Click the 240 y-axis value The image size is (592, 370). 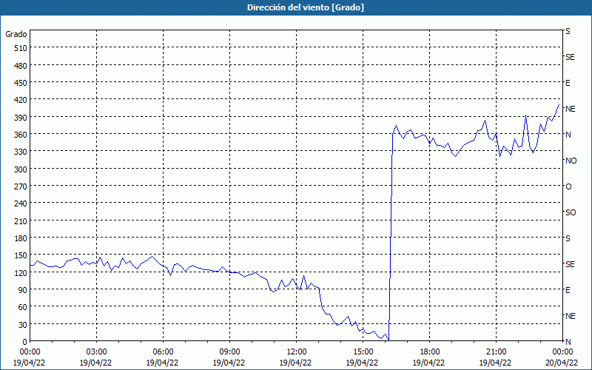pyautogui.click(x=21, y=204)
